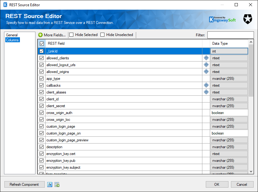Click the star shield badge icon
Viewport: 258px width, 192px height.
point(248,19)
